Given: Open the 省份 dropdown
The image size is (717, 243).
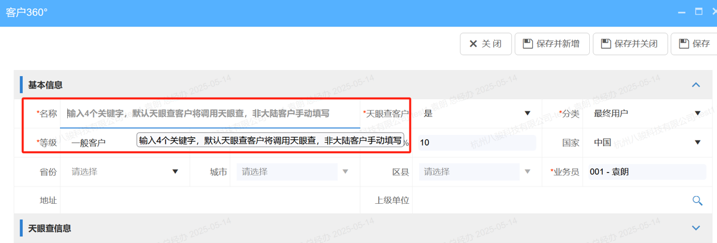Looking at the screenshot, I should click(124, 172).
